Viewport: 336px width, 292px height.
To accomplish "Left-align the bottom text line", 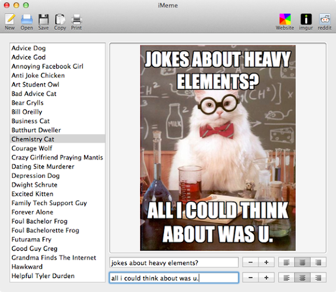I will 286,277.
